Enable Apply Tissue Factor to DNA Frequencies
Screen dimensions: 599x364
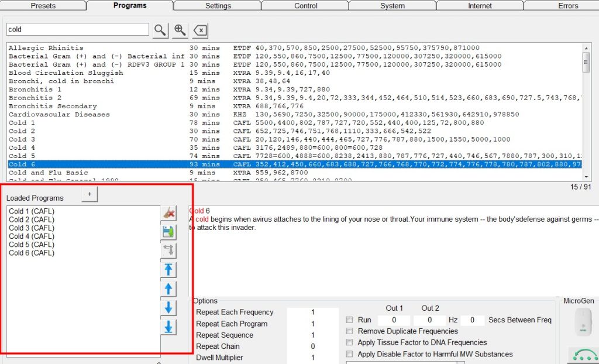[350, 342]
